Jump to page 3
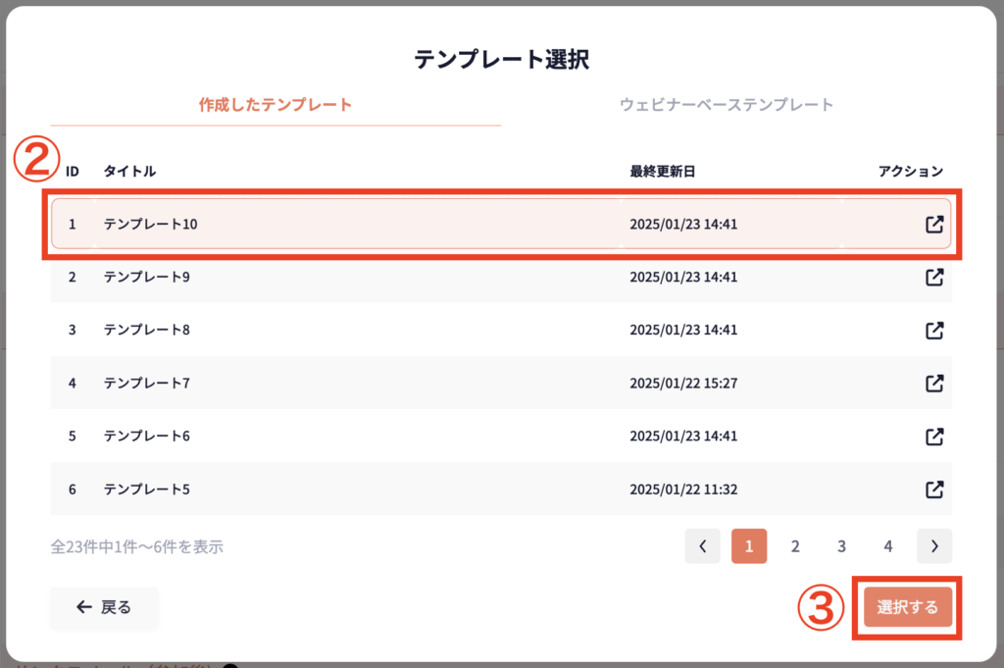The width and height of the screenshot is (1004, 668). [x=841, y=546]
